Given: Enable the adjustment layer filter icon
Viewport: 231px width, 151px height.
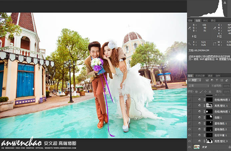Looking at the screenshot, I should point(212,81).
